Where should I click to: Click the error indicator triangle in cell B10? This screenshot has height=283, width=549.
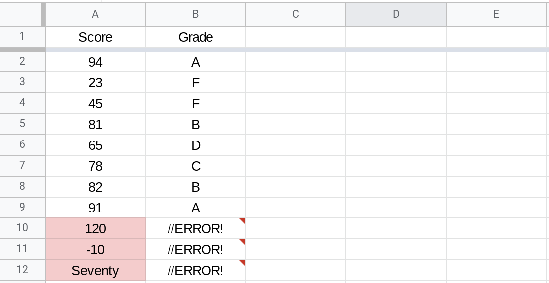243,221
